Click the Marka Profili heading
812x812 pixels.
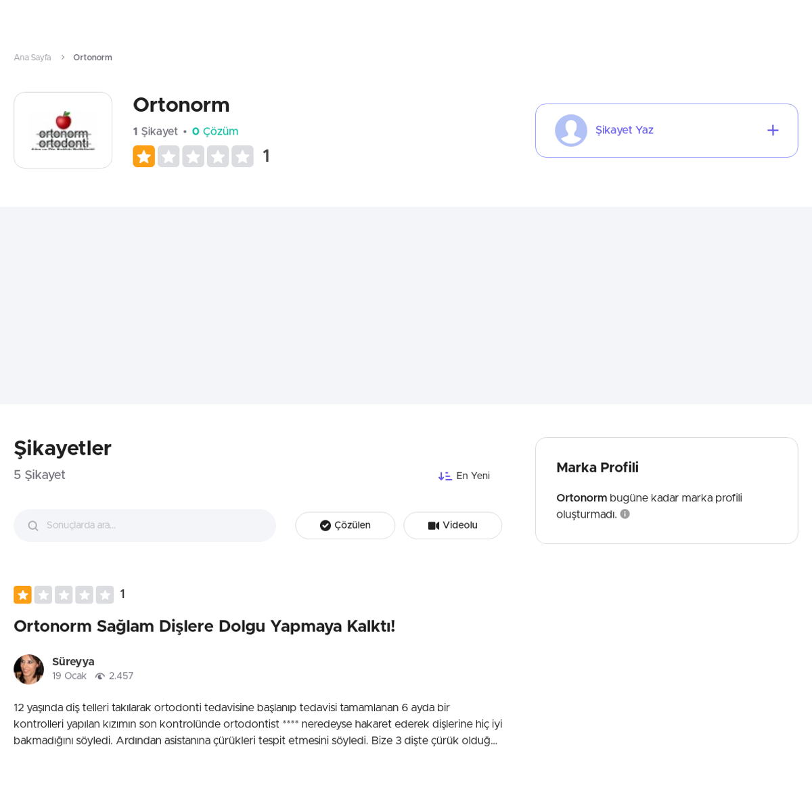tap(597, 468)
